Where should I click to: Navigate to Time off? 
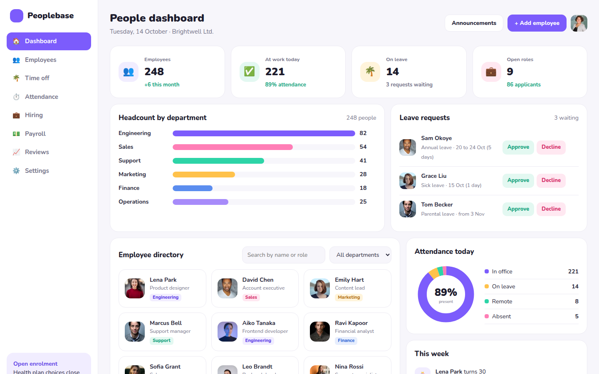click(49, 78)
